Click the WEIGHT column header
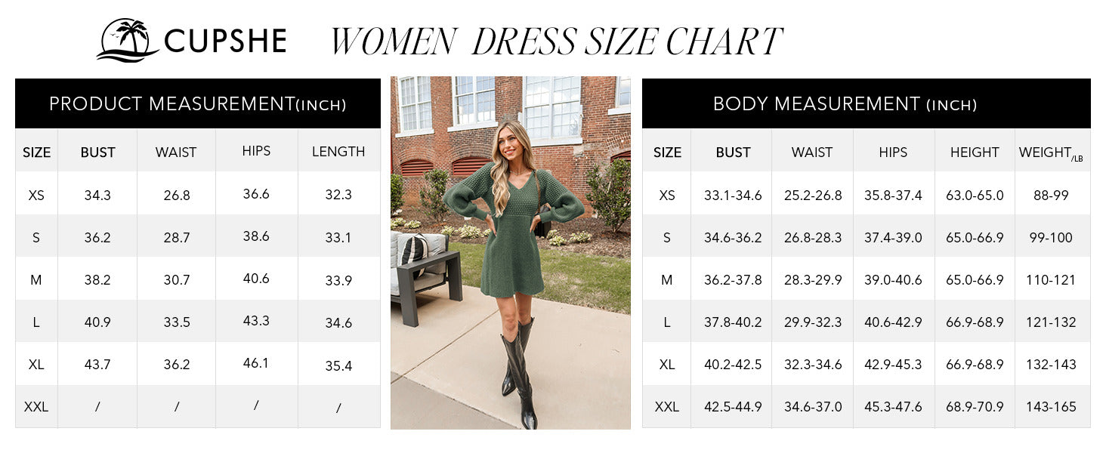The height and width of the screenshot is (453, 1106). click(x=1050, y=153)
